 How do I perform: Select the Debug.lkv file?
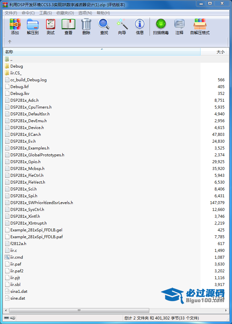(17, 93)
